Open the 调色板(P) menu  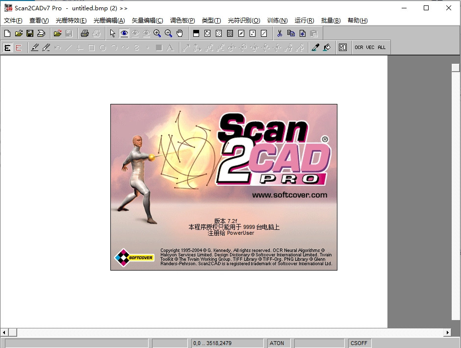click(x=182, y=21)
